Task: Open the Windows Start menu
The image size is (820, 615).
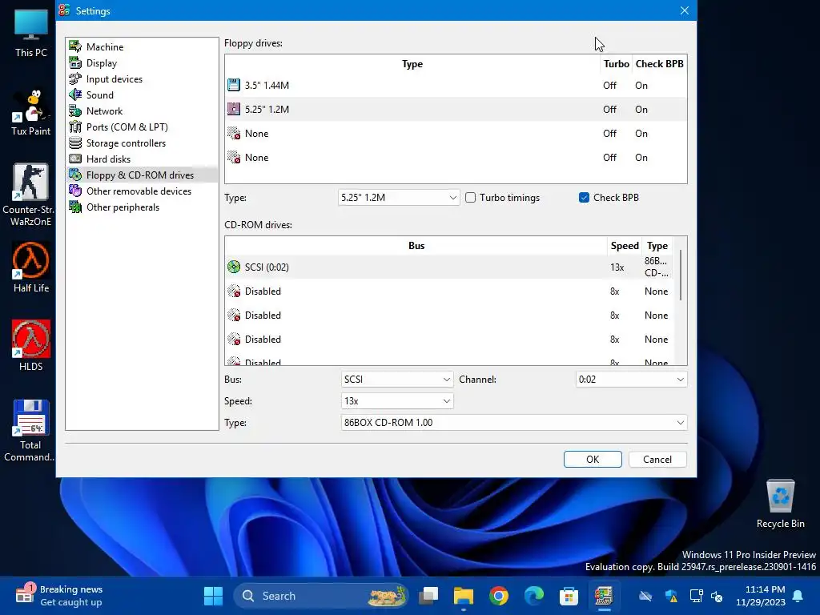Action: [x=213, y=596]
